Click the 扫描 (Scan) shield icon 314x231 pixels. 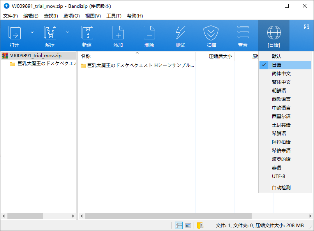pyautogui.click(x=212, y=35)
